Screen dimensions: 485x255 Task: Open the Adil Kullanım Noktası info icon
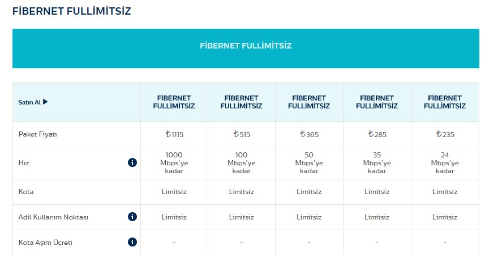click(x=132, y=217)
